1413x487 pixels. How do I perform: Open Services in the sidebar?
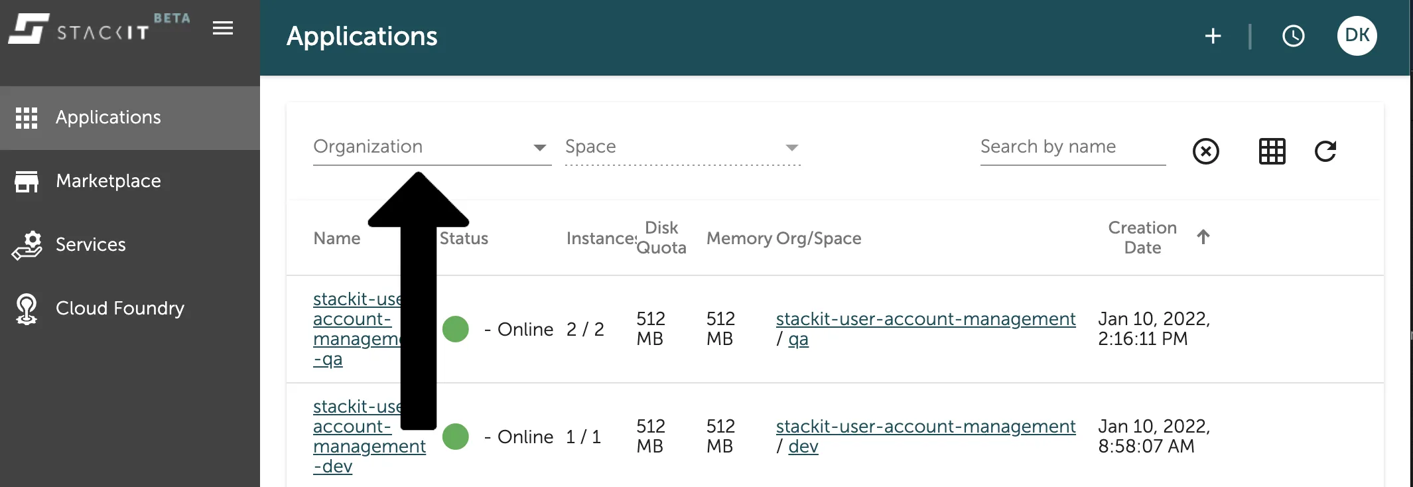(x=130, y=245)
